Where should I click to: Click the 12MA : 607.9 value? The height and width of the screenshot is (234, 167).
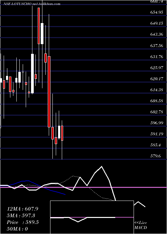pos(22,209)
